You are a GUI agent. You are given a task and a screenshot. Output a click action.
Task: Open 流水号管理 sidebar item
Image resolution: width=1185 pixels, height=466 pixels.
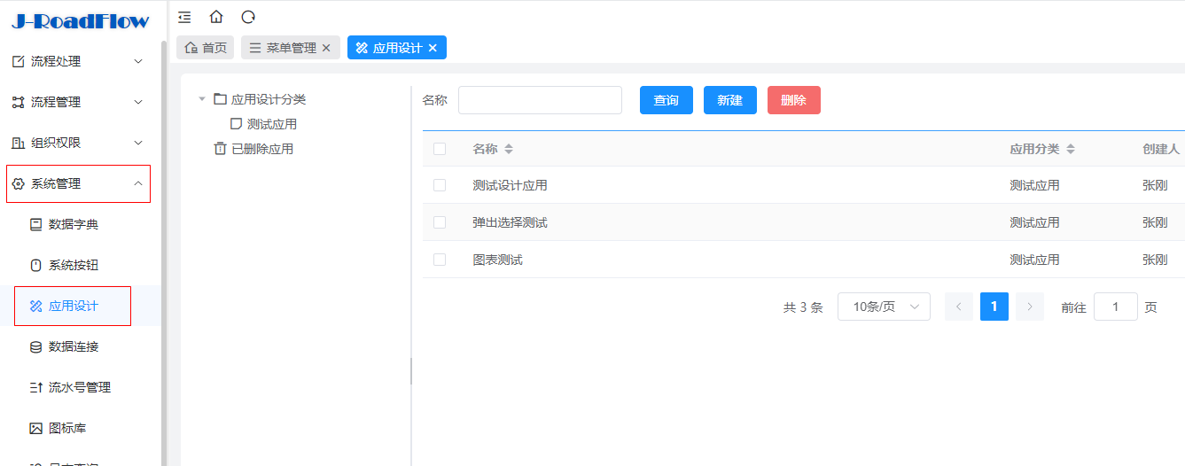point(79,387)
